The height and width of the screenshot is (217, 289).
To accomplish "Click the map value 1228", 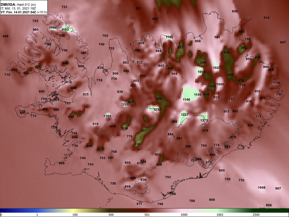I will click(125, 104).
